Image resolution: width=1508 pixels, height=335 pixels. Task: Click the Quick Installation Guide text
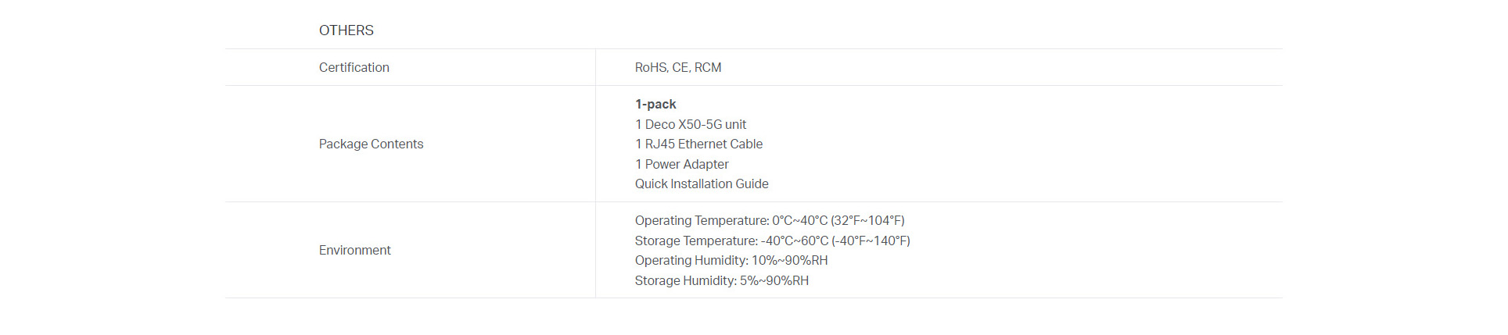[x=702, y=184]
